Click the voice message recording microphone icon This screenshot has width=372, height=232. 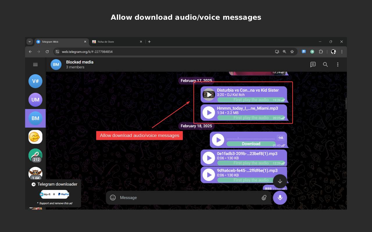280,197
